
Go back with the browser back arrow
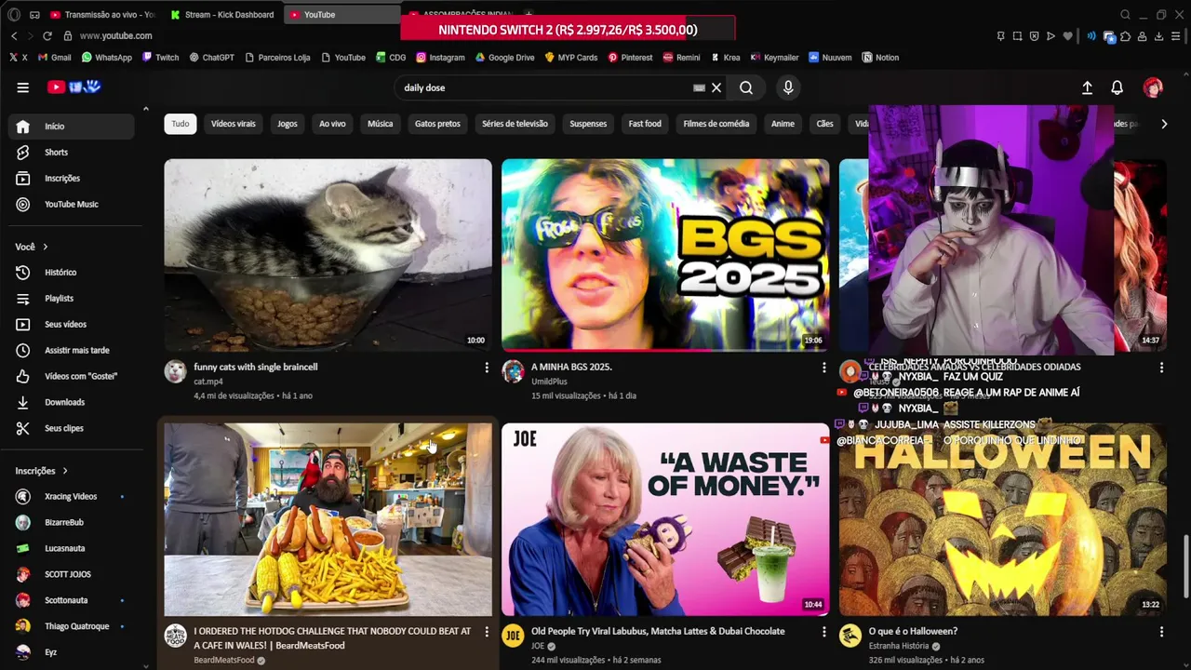[14, 36]
